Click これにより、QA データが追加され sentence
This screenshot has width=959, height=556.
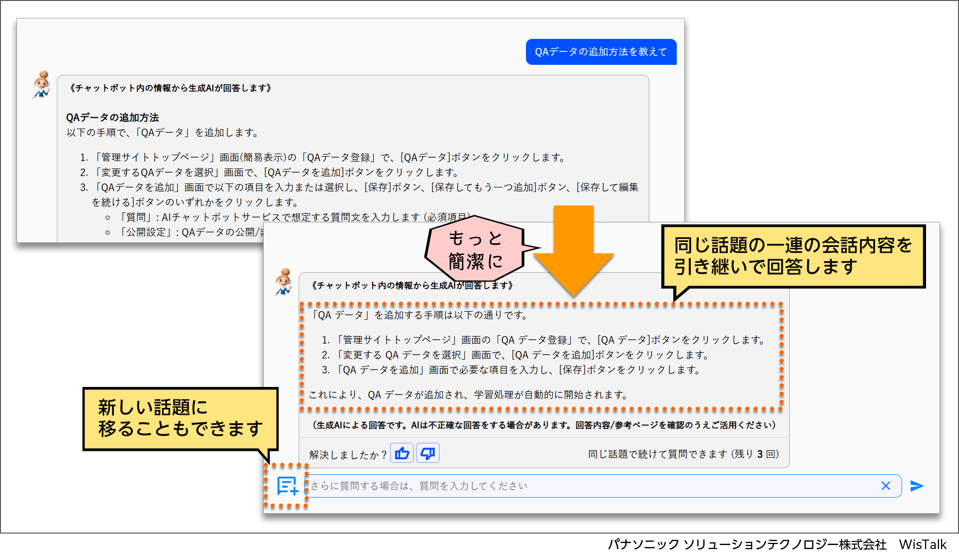click(469, 395)
